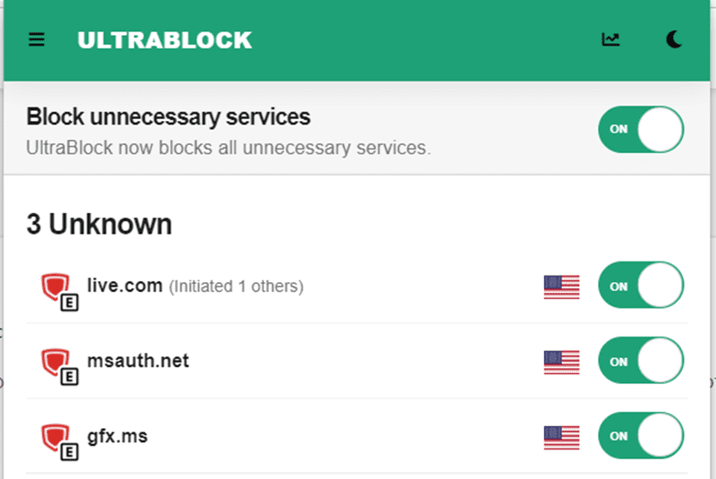Click the "3 Unknown" section heading
This screenshot has width=716, height=479.
pos(98,225)
